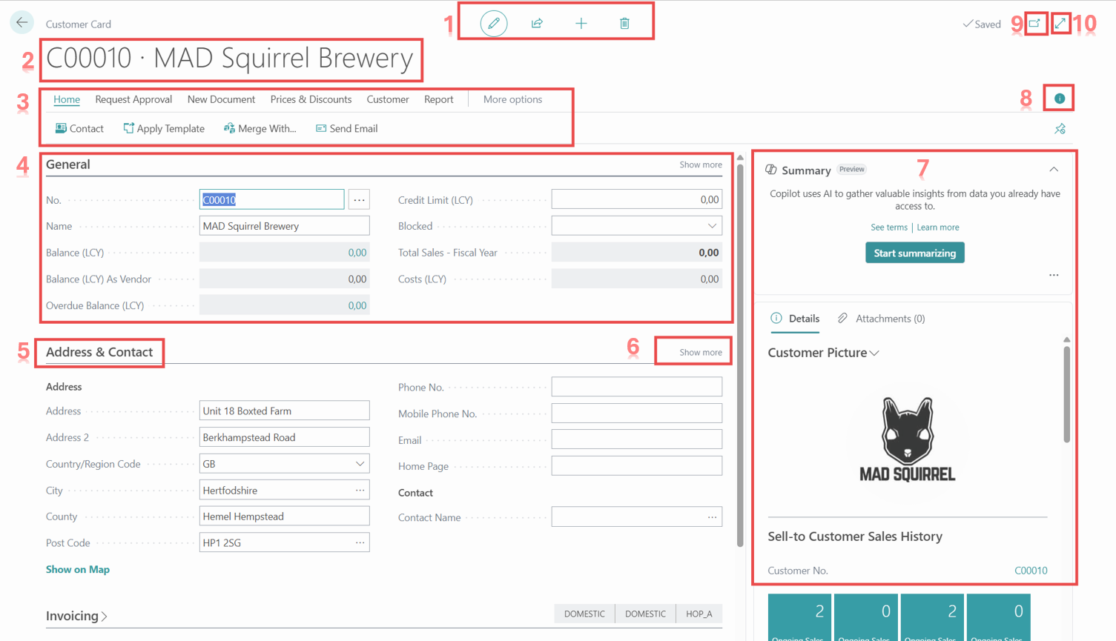Image resolution: width=1116 pixels, height=641 pixels.
Task: Collapse the General section header
Action: pyautogui.click(x=68, y=165)
